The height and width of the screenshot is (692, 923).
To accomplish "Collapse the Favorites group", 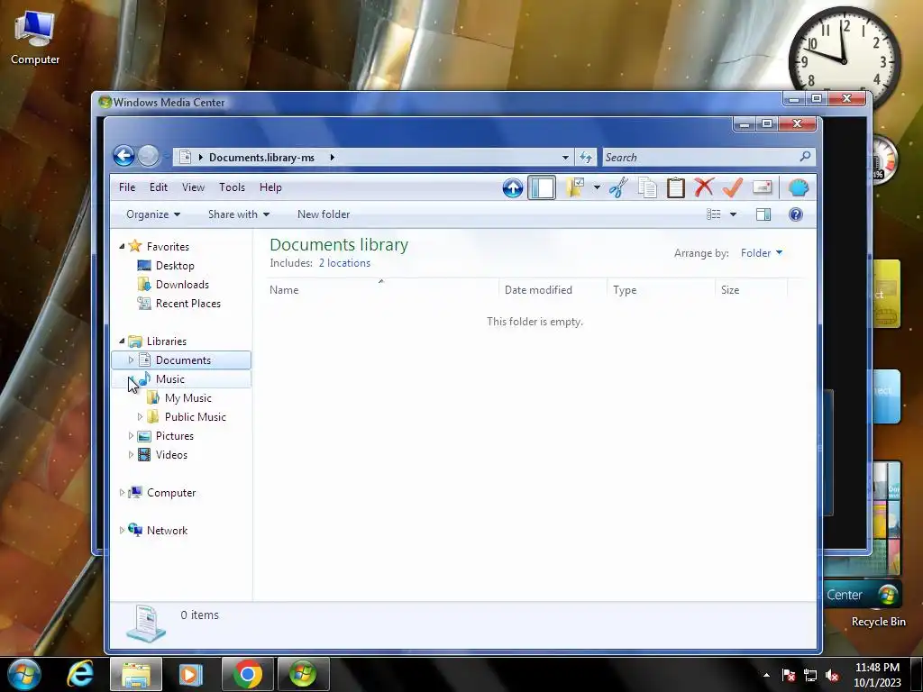I will point(122,247).
